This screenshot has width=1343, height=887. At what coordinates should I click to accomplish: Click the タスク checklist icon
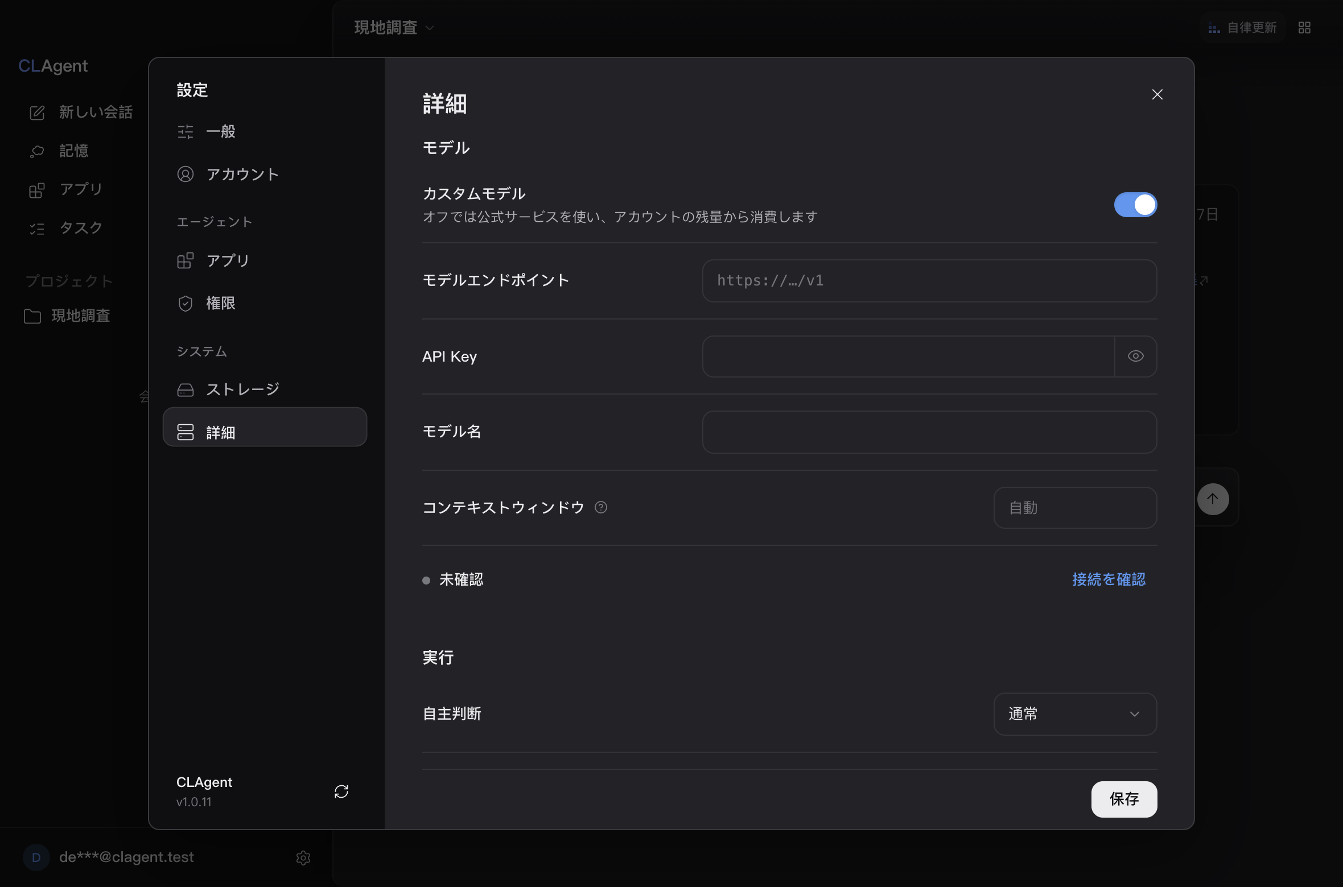point(37,229)
